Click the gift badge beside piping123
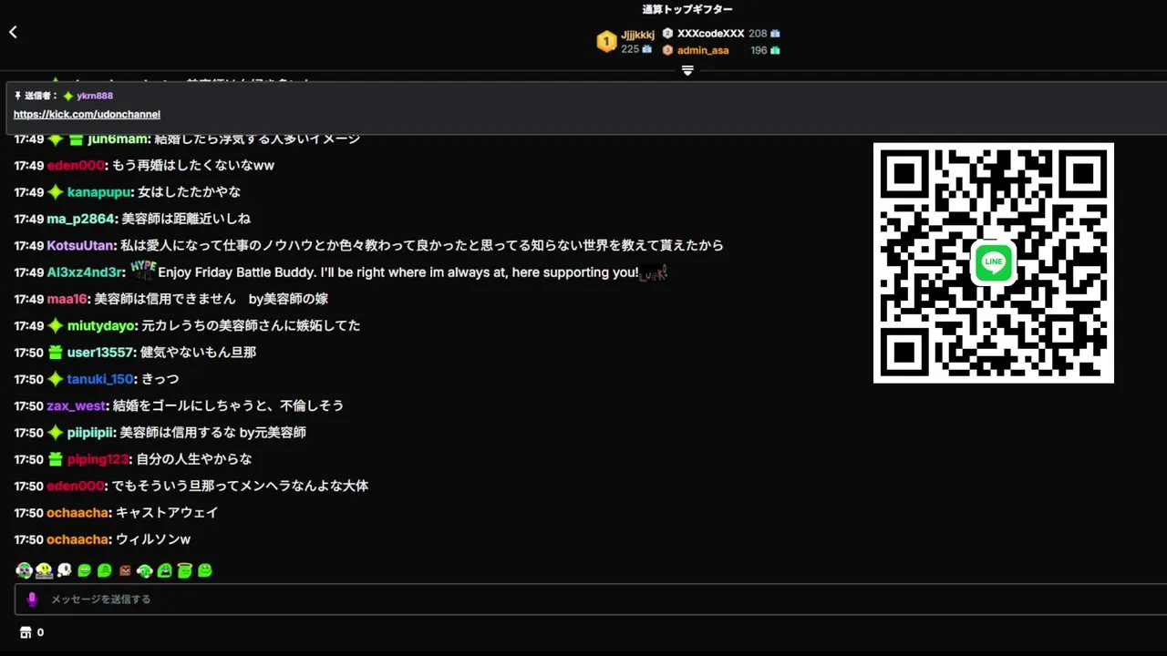 pos(56,459)
